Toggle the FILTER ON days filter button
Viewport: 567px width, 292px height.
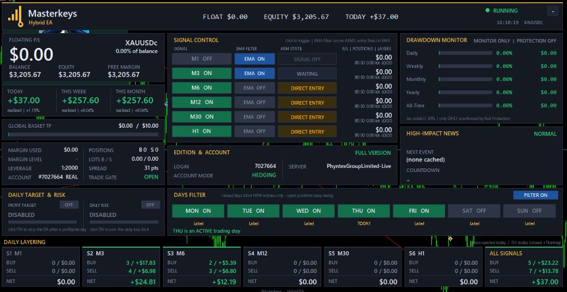pos(536,195)
